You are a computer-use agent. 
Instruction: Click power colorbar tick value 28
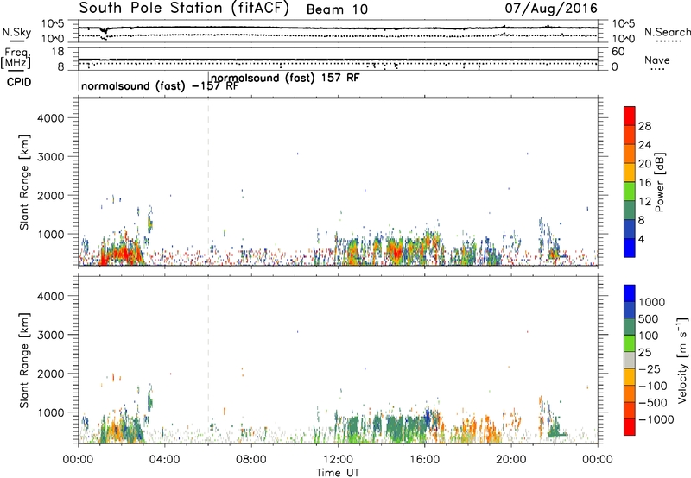644,126
